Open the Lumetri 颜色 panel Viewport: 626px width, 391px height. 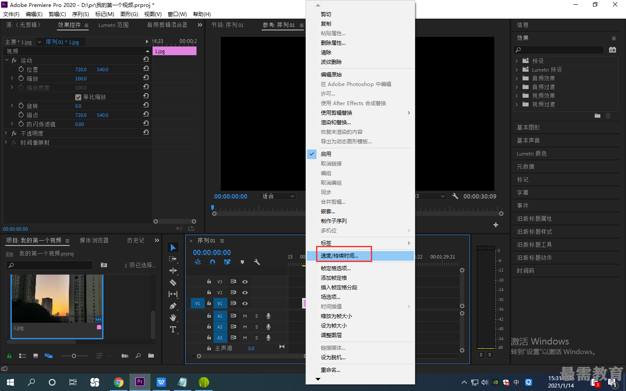531,153
